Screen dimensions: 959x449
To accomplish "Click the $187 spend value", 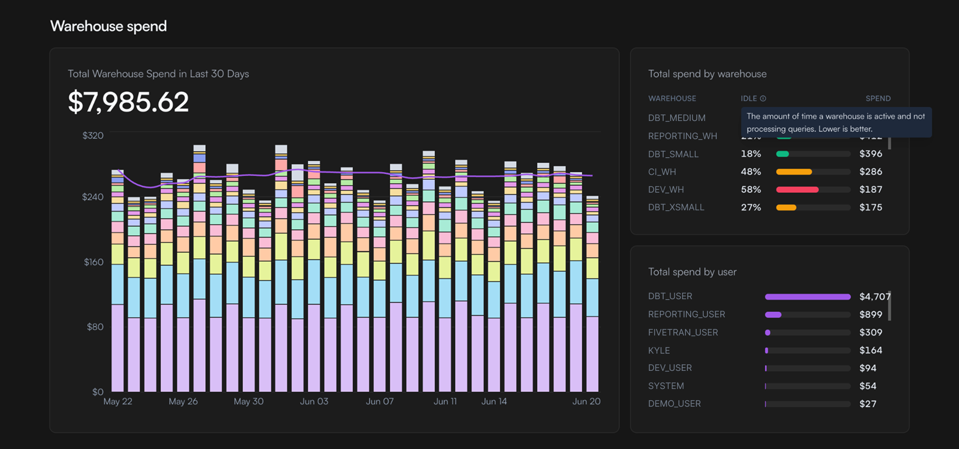I will tap(870, 189).
